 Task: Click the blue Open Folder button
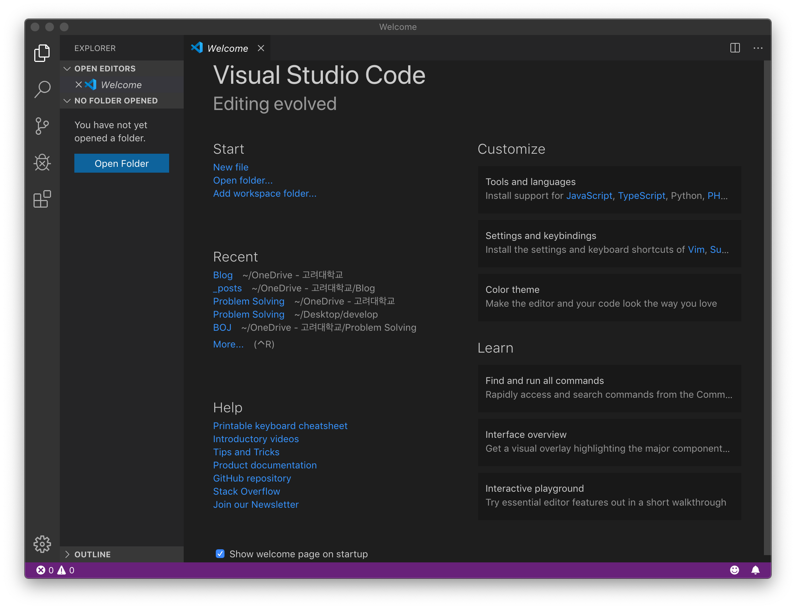click(x=122, y=163)
